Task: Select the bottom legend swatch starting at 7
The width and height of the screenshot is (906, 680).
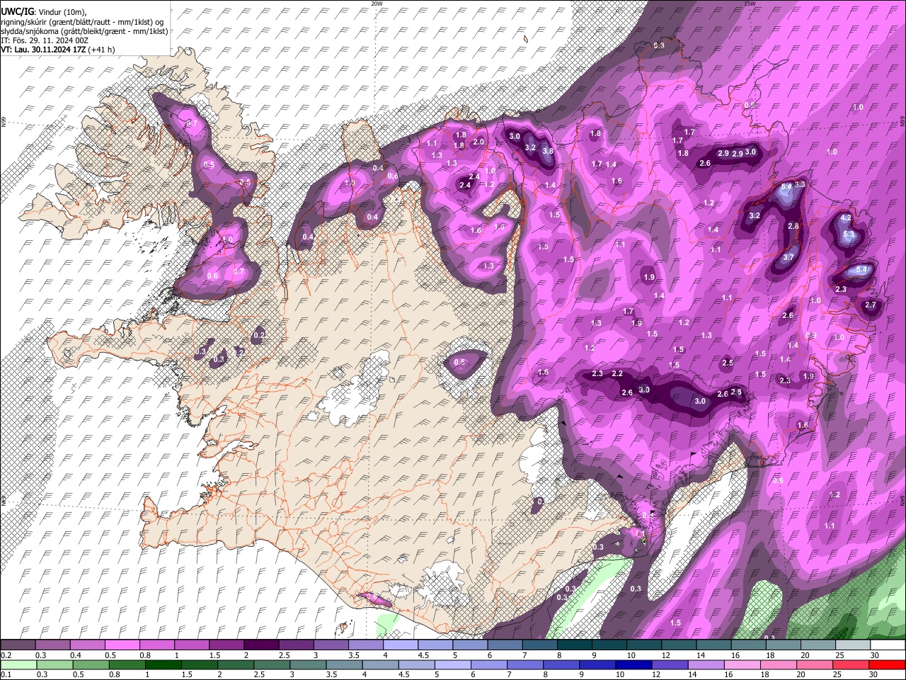Action: [525, 665]
